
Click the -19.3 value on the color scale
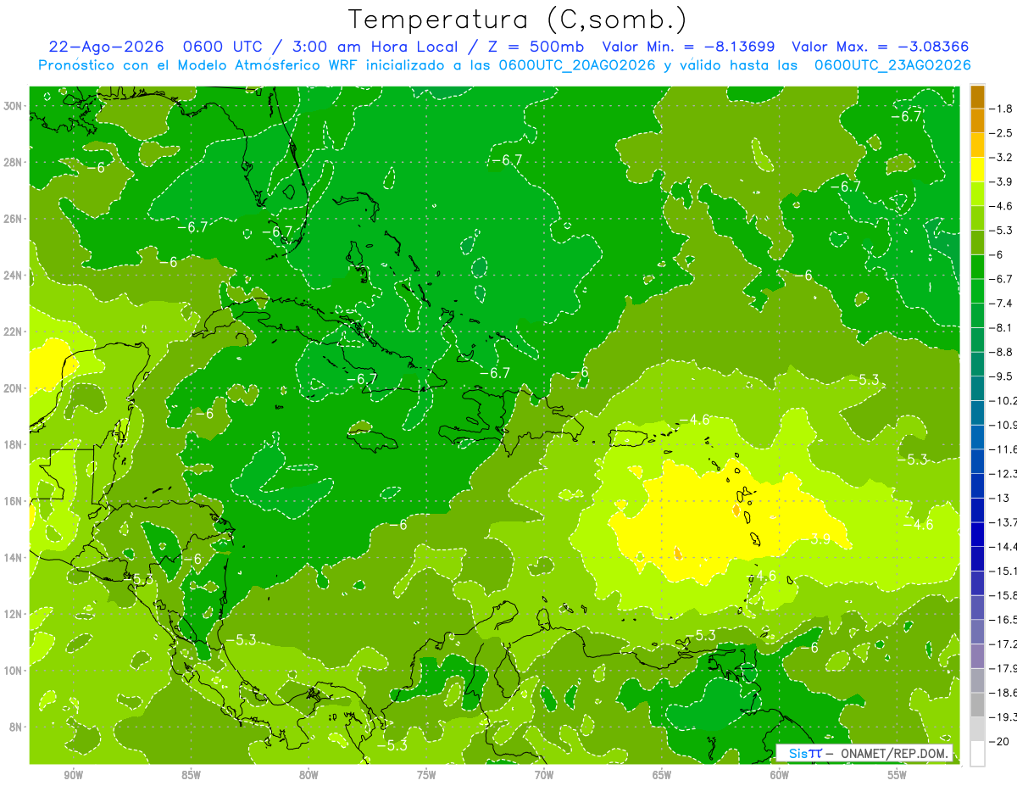point(1003,716)
